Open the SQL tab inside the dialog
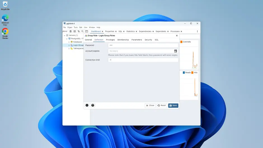This screenshot has height=148, width=263. (156, 40)
